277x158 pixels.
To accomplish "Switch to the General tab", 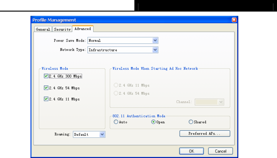I will tap(43, 29).
